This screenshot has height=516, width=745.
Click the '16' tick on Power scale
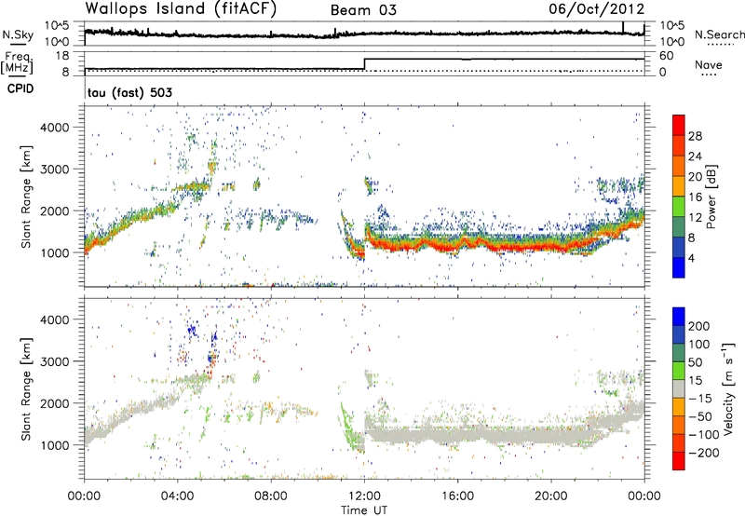pyautogui.click(x=695, y=197)
